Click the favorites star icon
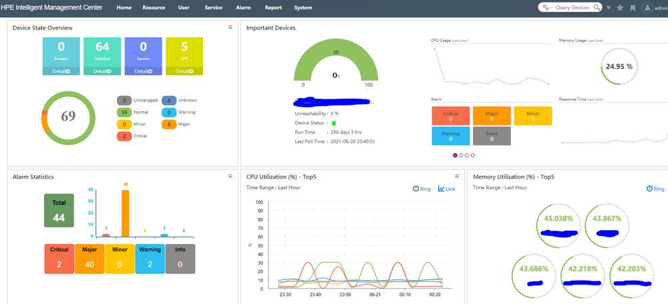The width and height of the screenshot is (668, 304). tap(621, 7)
